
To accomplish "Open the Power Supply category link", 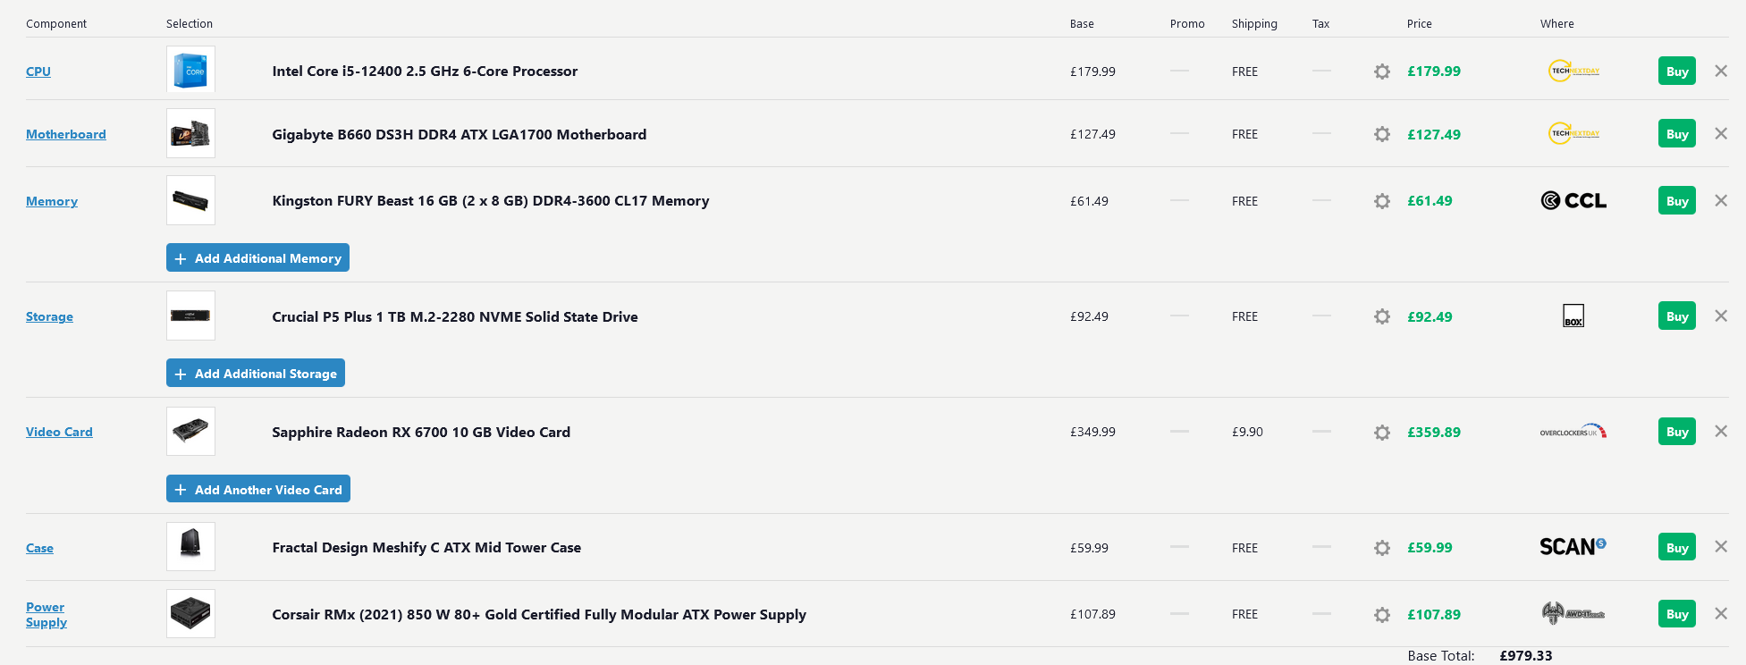I will tap(46, 615).
